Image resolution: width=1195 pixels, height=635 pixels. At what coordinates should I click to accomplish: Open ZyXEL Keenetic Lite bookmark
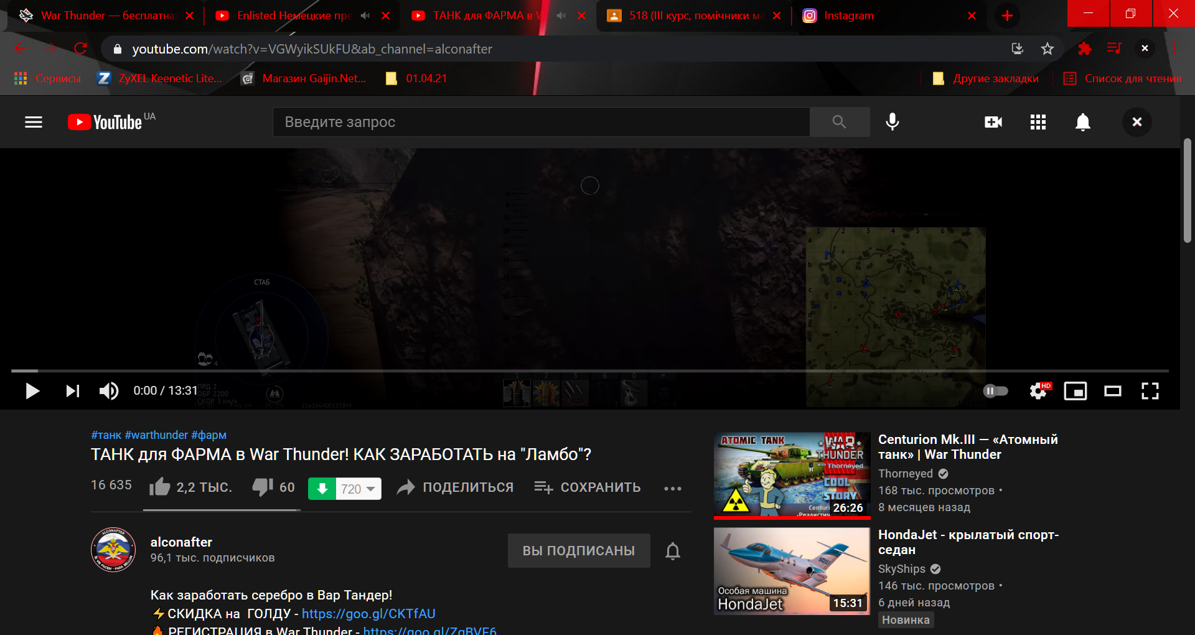(160, 78)
